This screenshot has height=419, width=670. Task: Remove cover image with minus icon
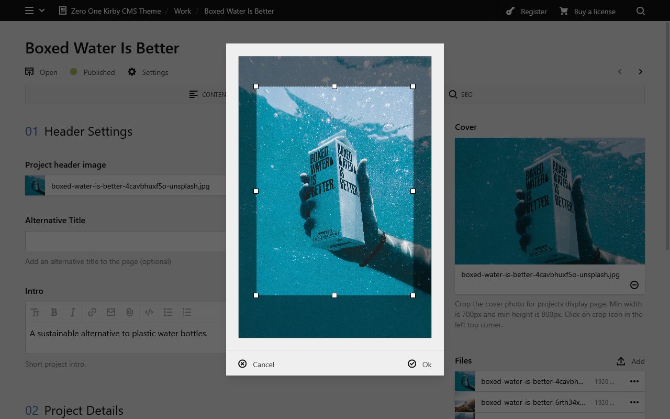pos(634,285)
